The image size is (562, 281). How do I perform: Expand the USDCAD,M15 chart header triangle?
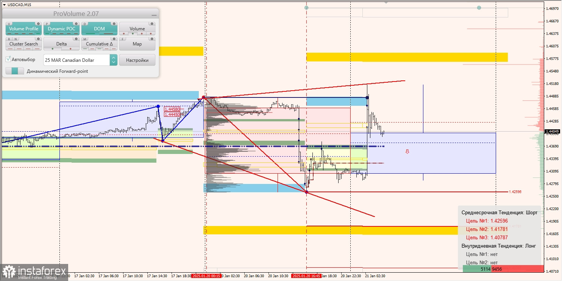tap(4, 5)
